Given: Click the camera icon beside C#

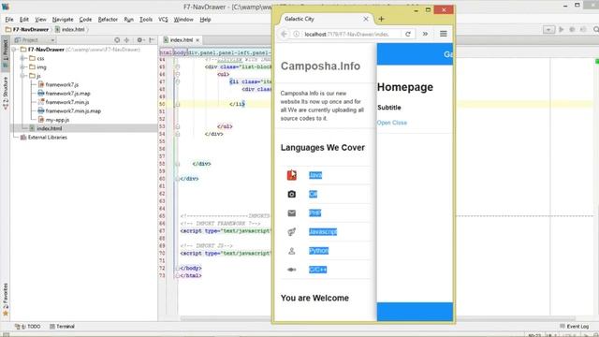Looking at the screenshot, I should pos(291,194).
